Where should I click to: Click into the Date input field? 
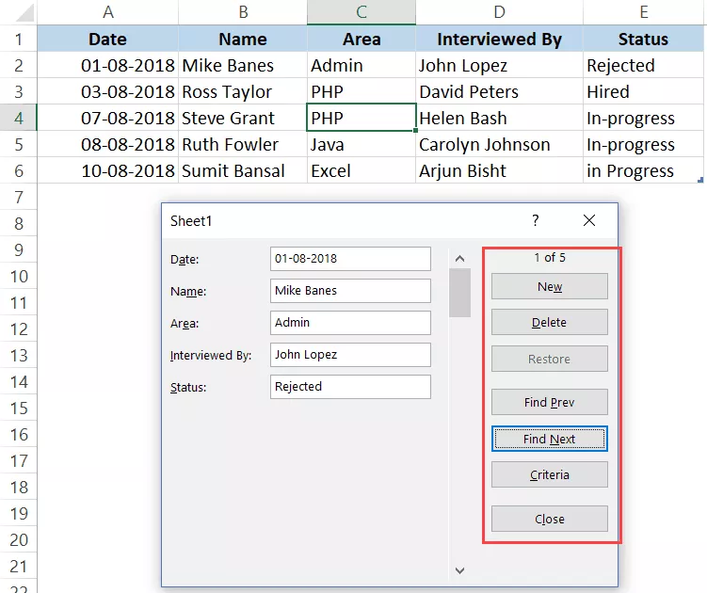pos(349,259)
